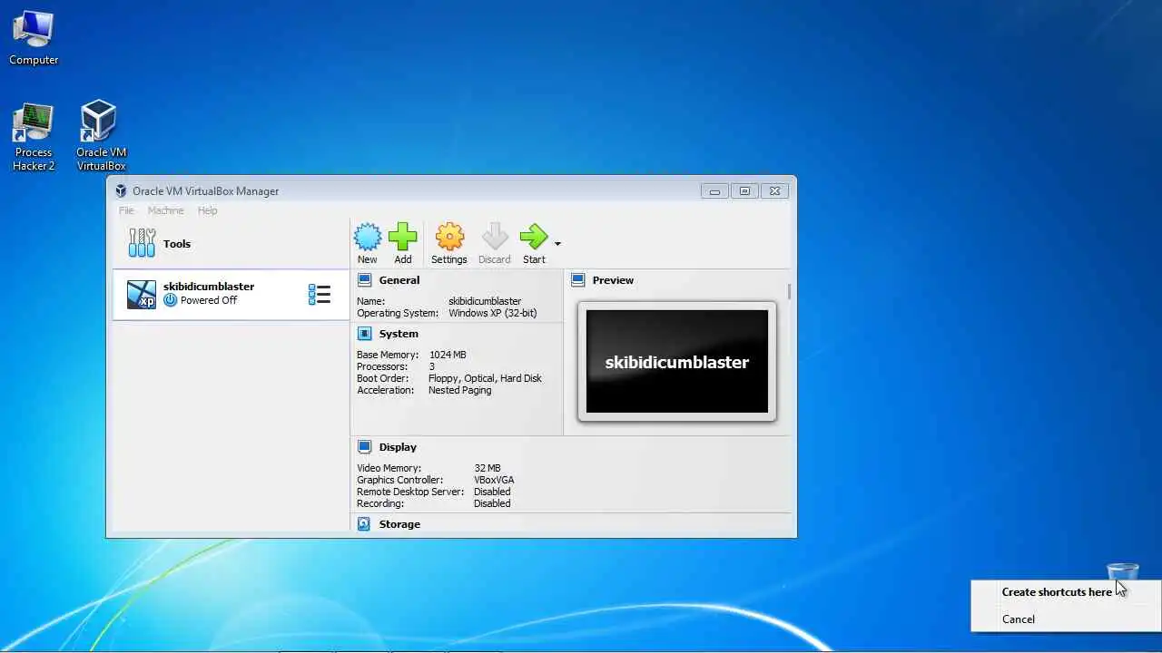This screenshot has height=653, width=1162.
Task: Click the VirtualBox icon in title bar
Action: tap(121, 190)
